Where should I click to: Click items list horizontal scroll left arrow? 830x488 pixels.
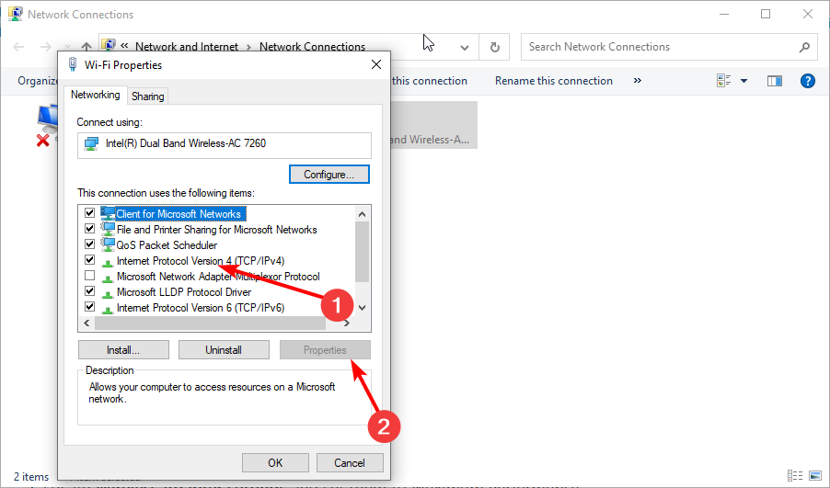coord(86,323)
